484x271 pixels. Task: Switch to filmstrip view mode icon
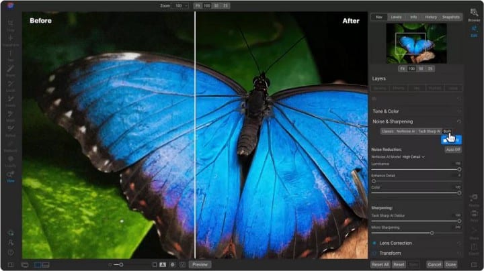[x=46, y=264]
